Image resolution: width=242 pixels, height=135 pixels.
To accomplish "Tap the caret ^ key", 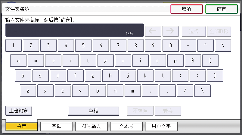I will 205,46.
